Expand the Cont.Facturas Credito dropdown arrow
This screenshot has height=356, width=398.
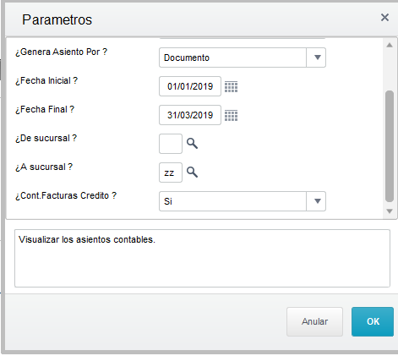318,201
